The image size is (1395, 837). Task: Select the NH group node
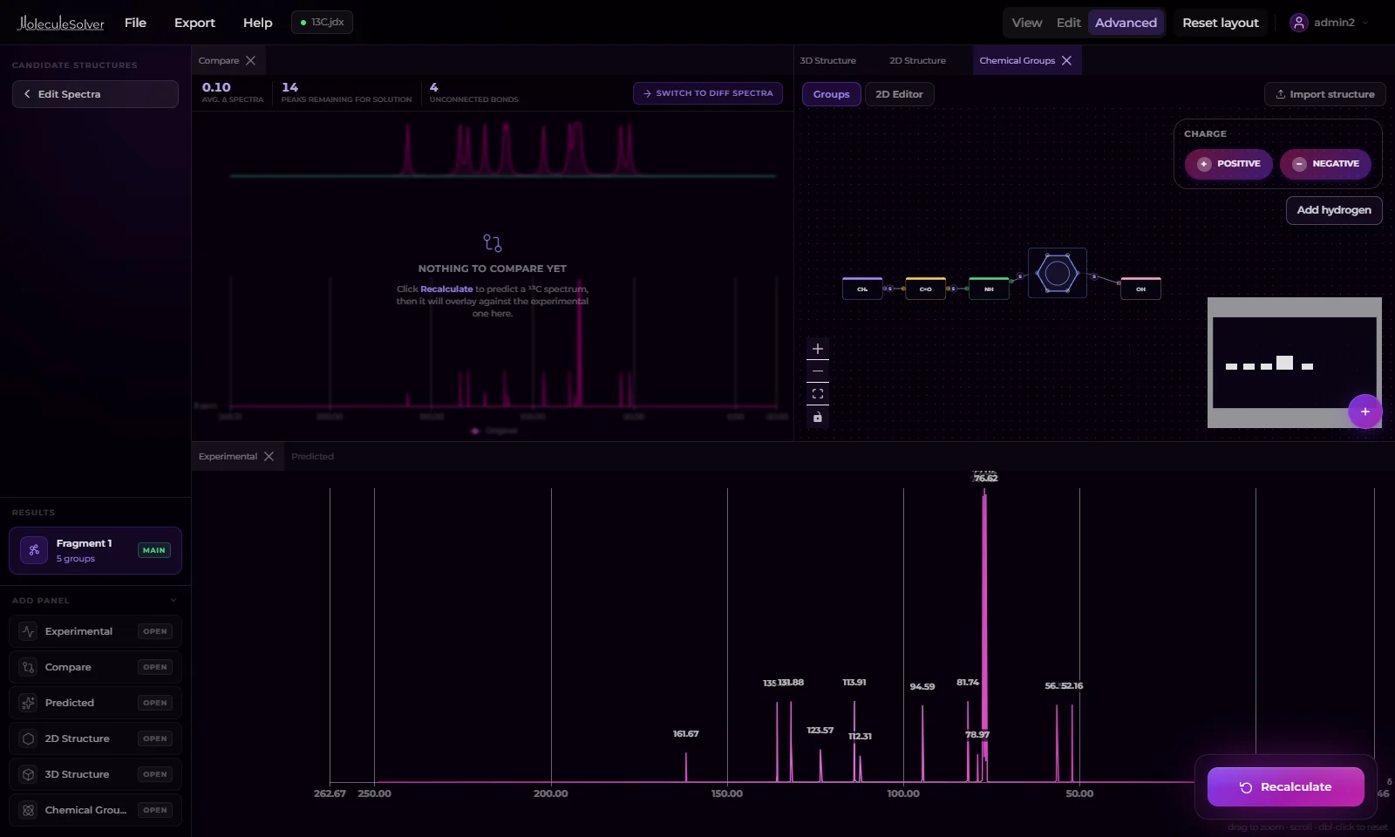tap(989, 289)
